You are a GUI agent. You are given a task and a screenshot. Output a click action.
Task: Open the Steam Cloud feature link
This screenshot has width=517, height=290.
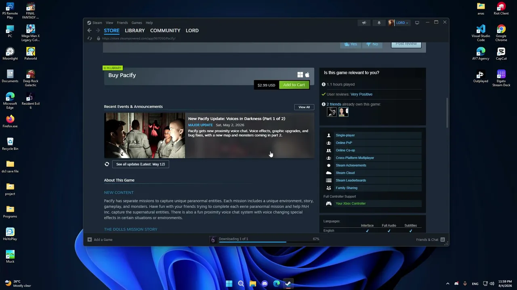(x=345, y=173)
